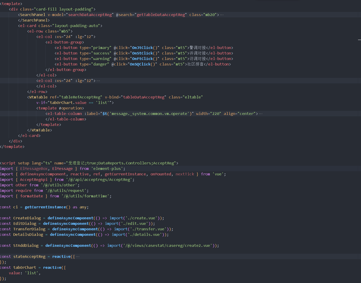The image size is (361, 283).
Task: Click 'class="eltable"' on WtmTable
Action: pyautogui.click(x=186, y=97)
